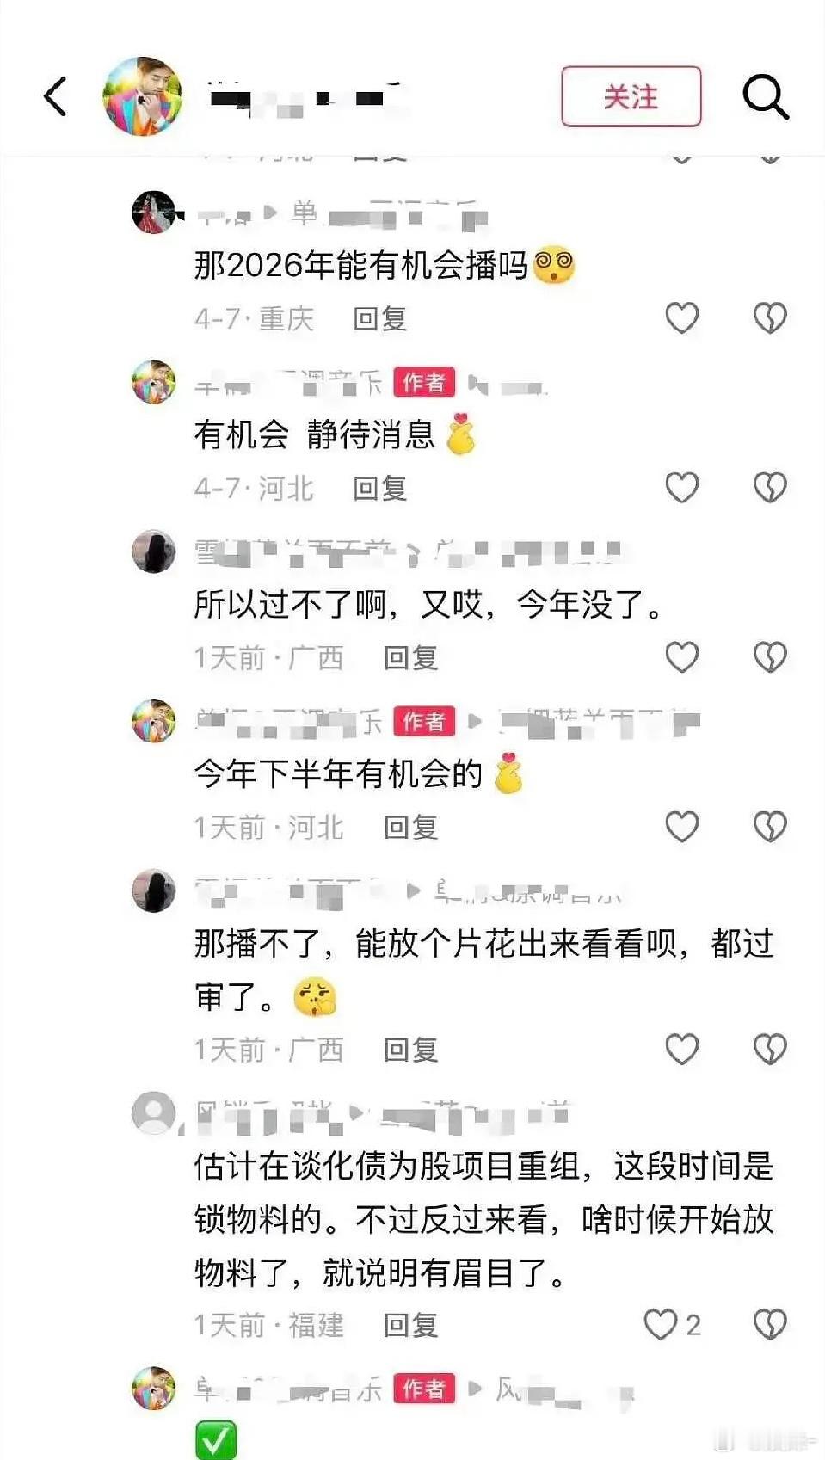Dislike the 福建 comment about 化债为股
Viewport: 825px width, 1460px height.
[x=770, y=1324]
